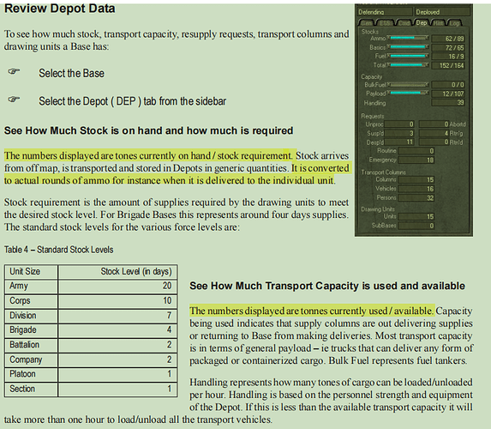This screenshot has width=491, height=429.
Task: Click the Ammo stock level bar
Action: tap(408, 38)
